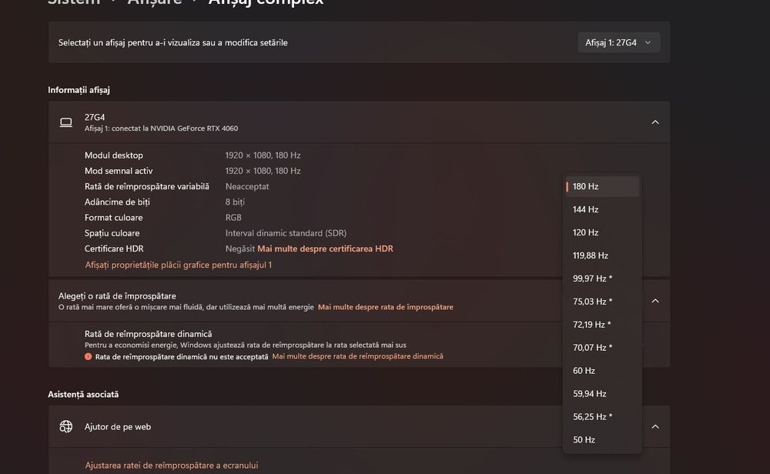770x474 pixels.
Task: Open Mai multe despre certificarea HDR link
Action: point(325,249)
